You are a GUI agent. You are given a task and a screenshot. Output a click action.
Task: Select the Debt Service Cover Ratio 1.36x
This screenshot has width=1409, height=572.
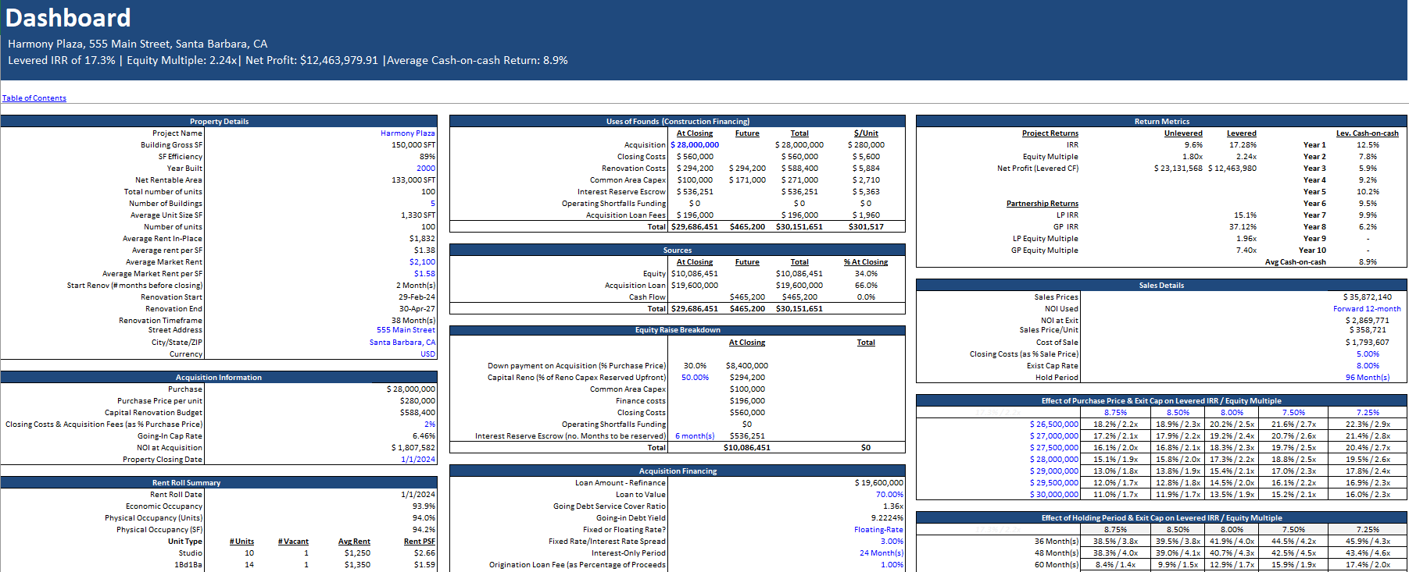coord(893,506)
